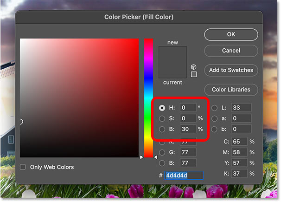This screenshot has height=202, width=281.
Task: Click the brightness field showing 30
Action: point(188,129)
